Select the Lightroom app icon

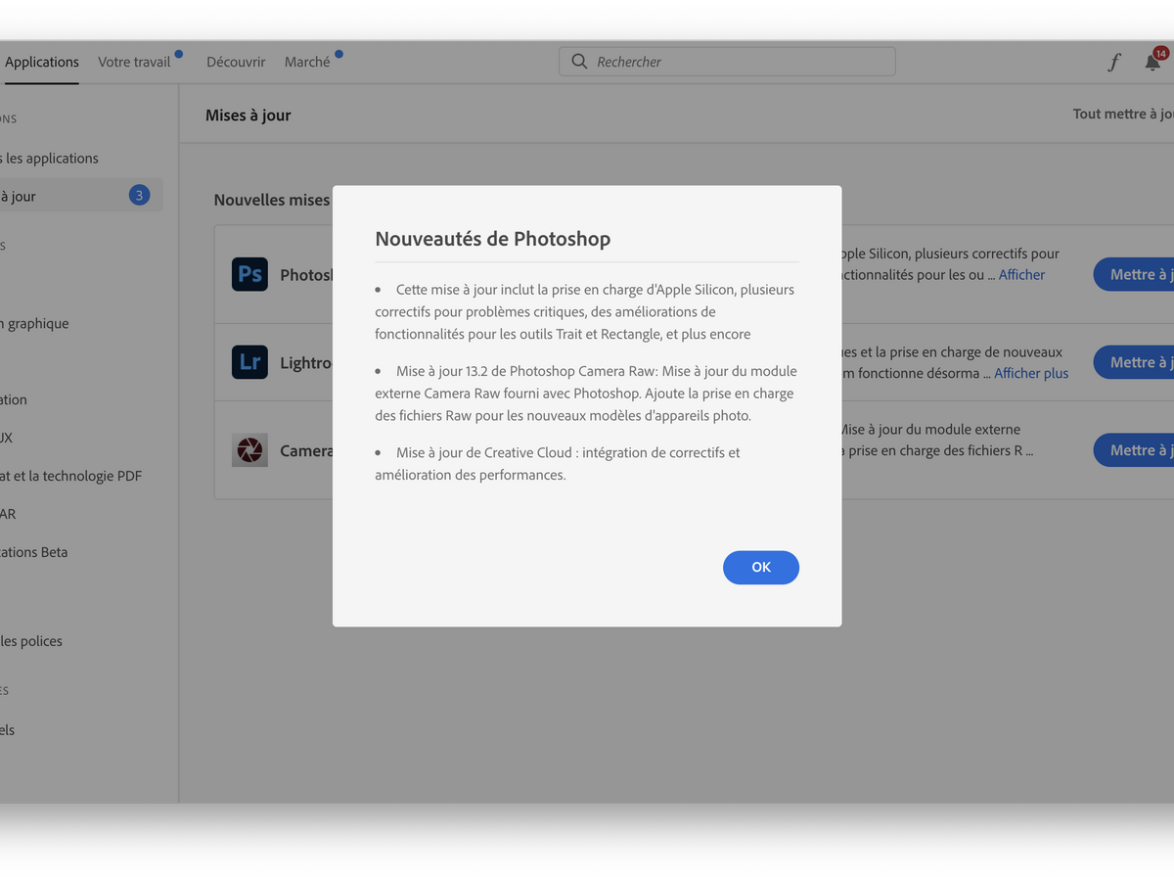(x=249, y=362)
